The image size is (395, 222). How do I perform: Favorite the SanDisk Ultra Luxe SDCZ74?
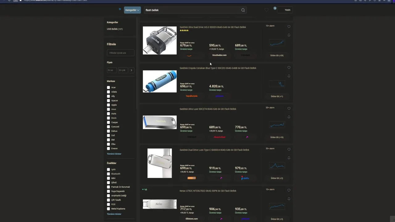coord(289,109)
